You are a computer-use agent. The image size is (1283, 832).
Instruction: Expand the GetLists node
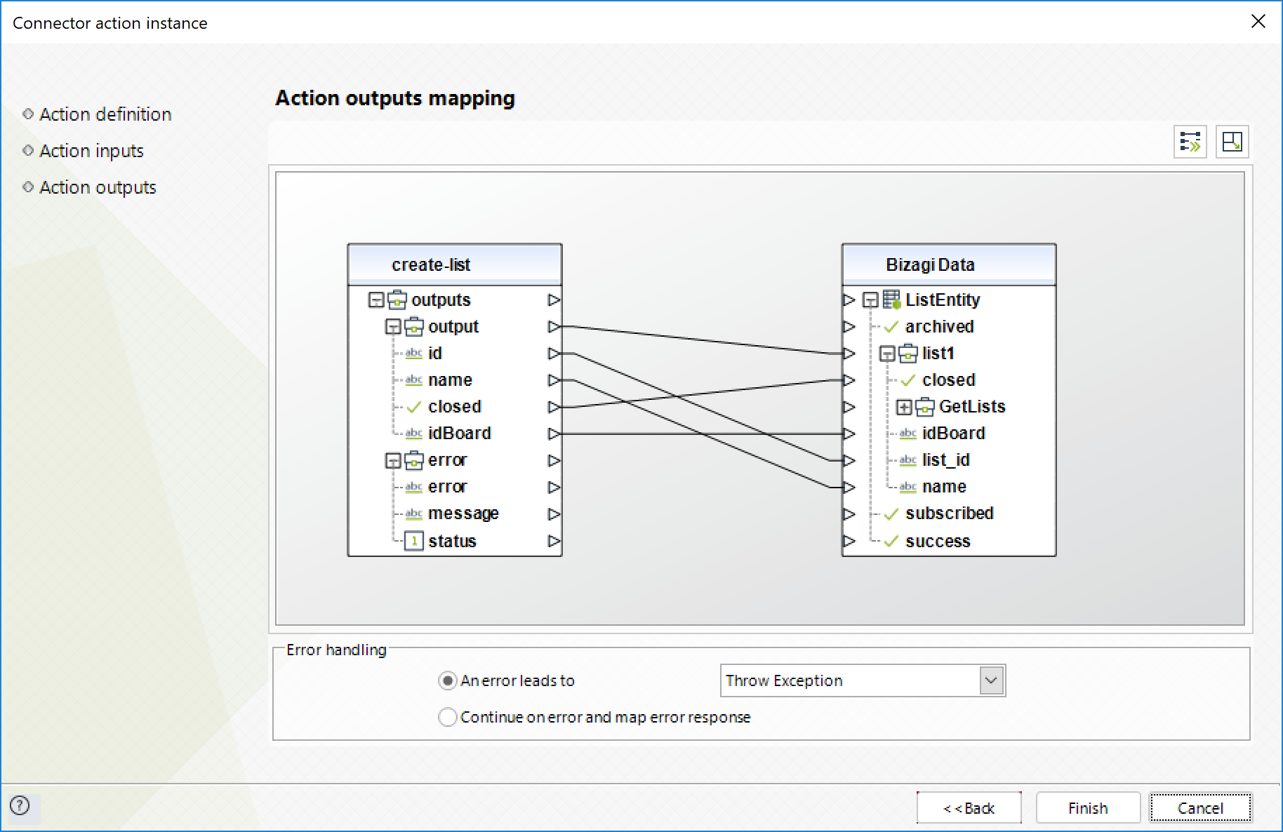click(x=904, y=407)
